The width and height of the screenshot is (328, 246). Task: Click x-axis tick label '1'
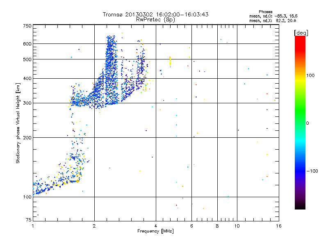(x=33, y=226)
